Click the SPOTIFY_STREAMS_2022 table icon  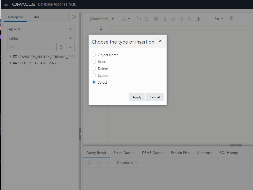point(15,63)
